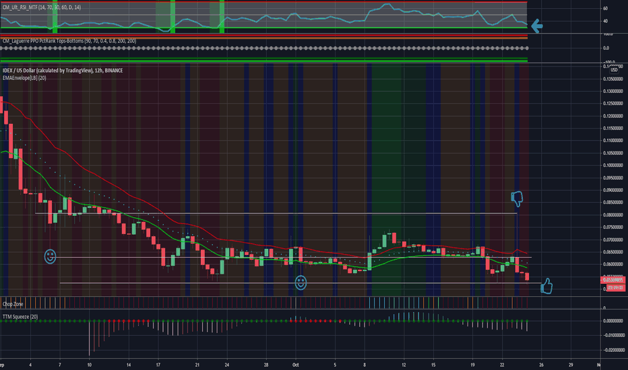Open the TTM Squeeze (20) indicator legend
Screen dimensions: 628x370
(x=20, y=317)
